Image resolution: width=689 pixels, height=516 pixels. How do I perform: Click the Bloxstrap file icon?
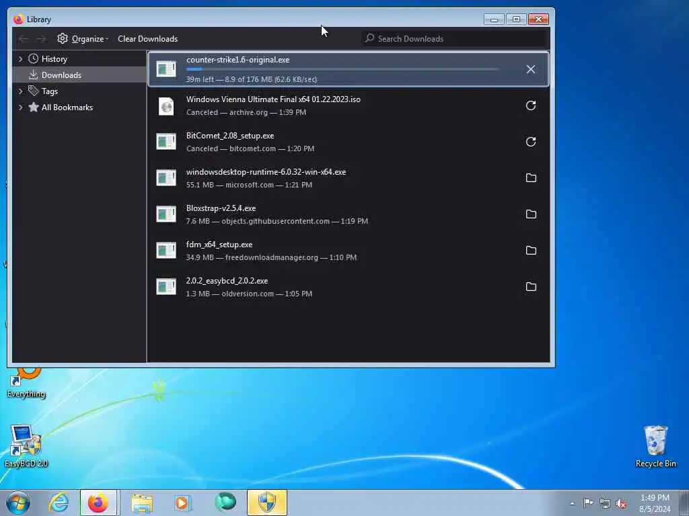coord(166,214)
